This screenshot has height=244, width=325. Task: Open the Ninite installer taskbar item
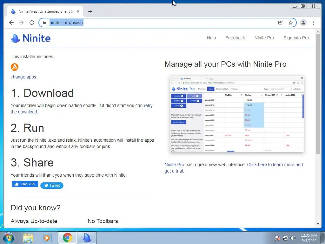[x=87, y=238]
